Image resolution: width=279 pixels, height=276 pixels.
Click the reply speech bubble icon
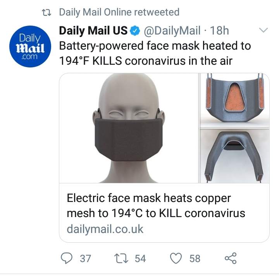pyautogui.click(x=67, y=258)
